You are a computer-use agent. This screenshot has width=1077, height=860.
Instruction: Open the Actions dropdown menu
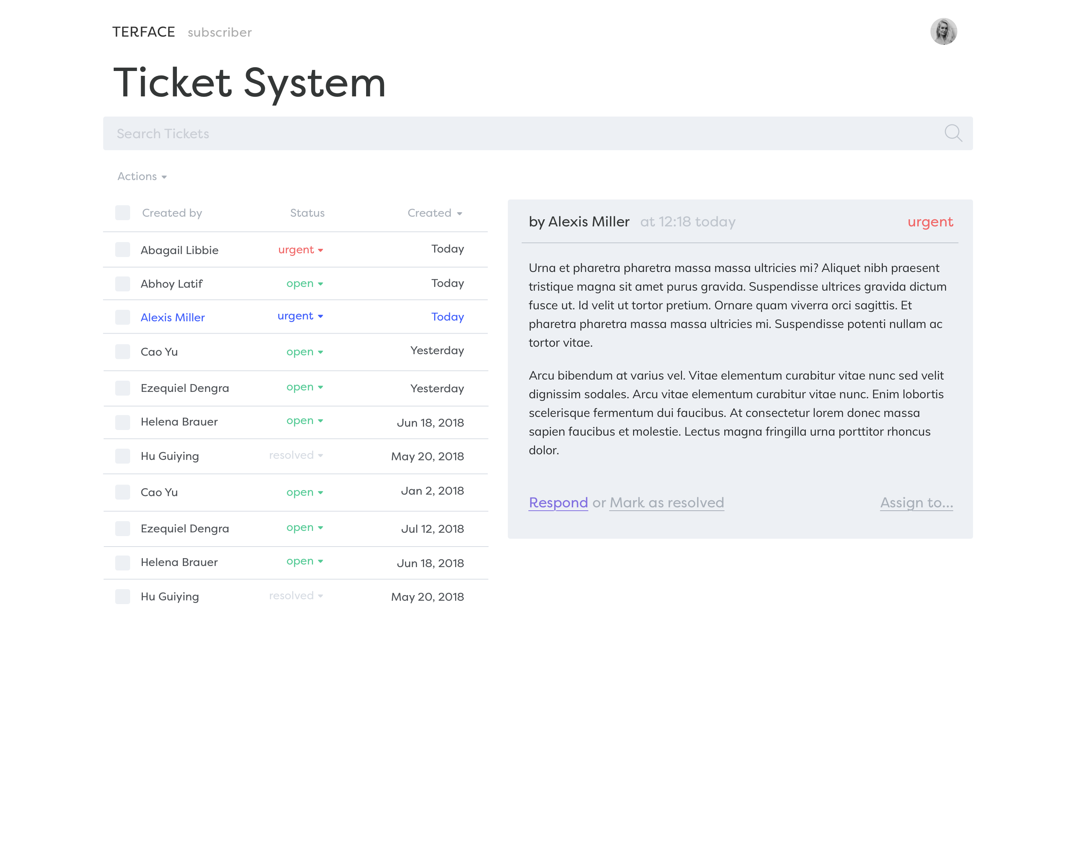[x=142, y=176]
